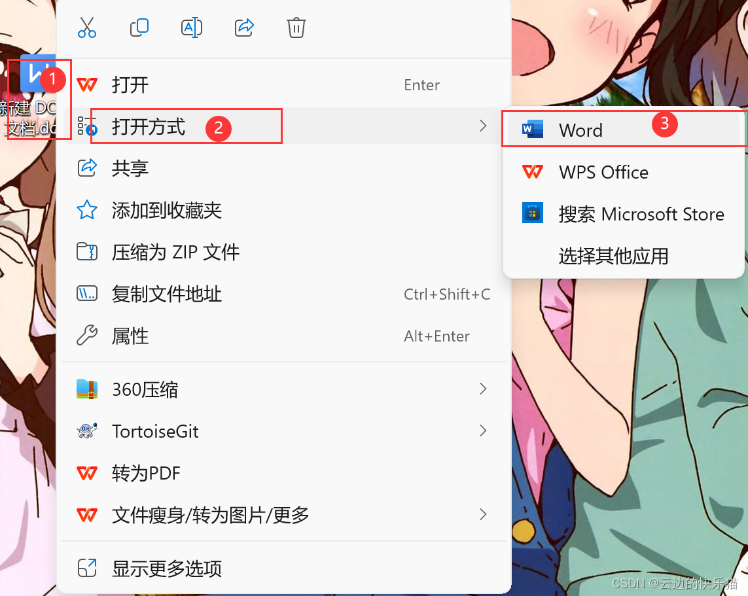Click the TortoiseGit turtle icon

(x=87, y=431)
